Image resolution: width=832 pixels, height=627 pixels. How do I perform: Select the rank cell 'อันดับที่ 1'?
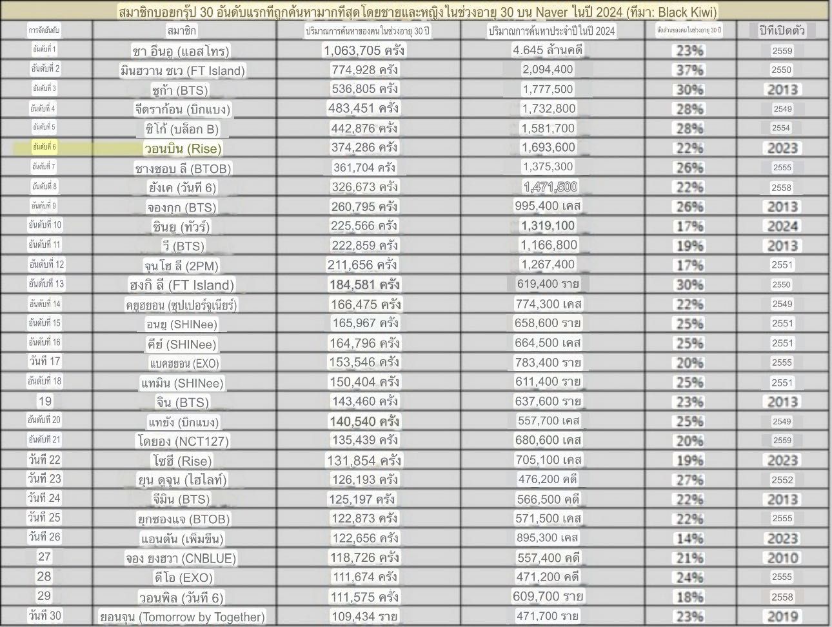45,49
